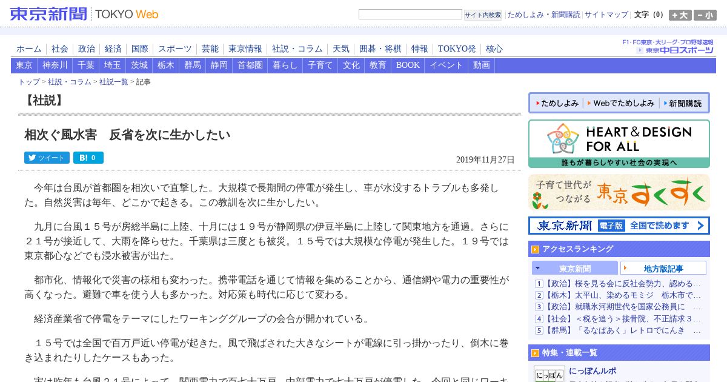Open the 核心 menu item
Viewport: 727px width, 382px height.
(x=494, y=49)
